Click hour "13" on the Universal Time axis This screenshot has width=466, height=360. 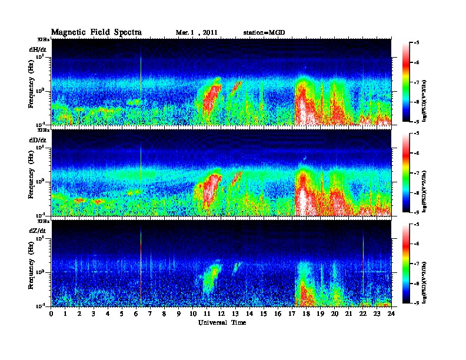coord(235,314)
